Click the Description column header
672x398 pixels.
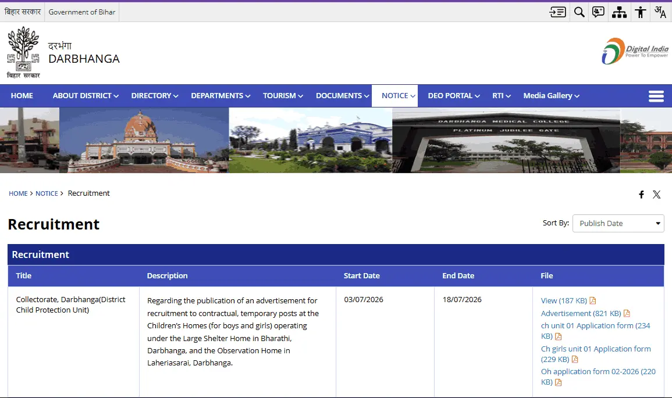pos(167,275)
